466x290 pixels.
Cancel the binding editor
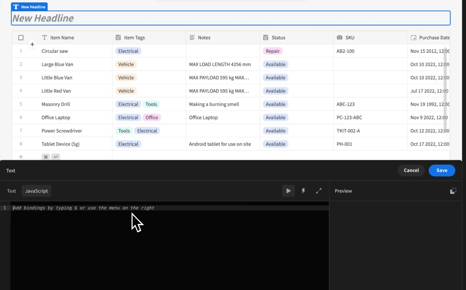pos(411,171)
